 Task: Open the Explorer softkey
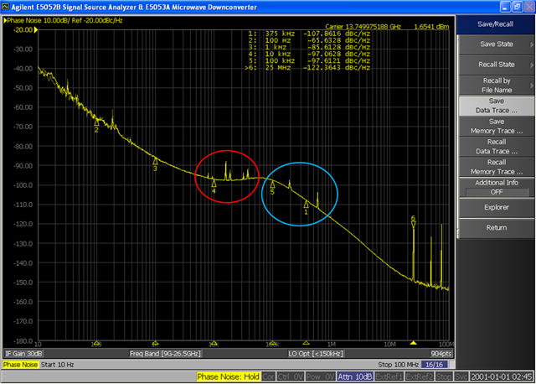pos(497,207)
